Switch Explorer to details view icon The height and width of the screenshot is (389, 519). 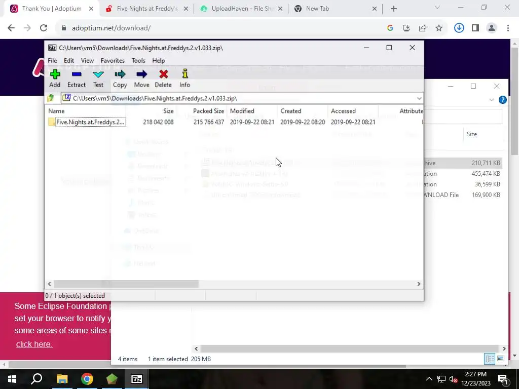click(x=490, y=359)
